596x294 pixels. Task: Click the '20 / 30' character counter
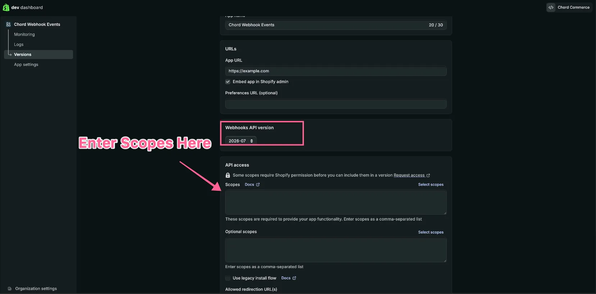pyautogui.click(x=436, y=25)
